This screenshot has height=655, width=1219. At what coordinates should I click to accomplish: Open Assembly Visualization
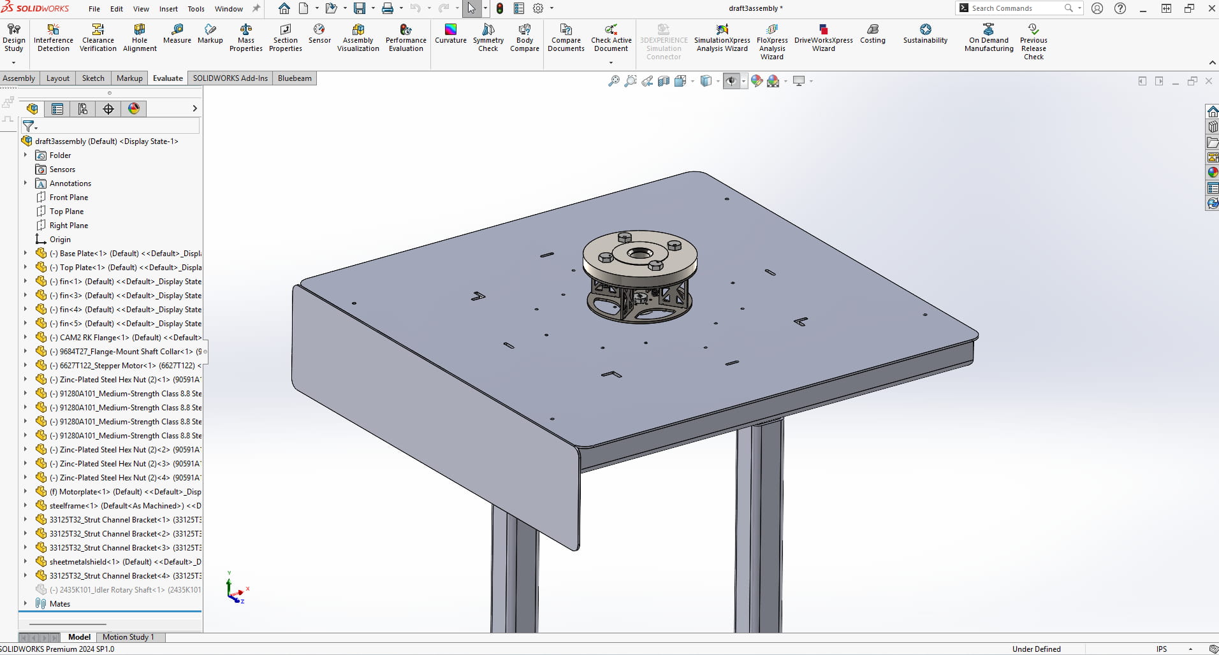click(x=358, y=36)
